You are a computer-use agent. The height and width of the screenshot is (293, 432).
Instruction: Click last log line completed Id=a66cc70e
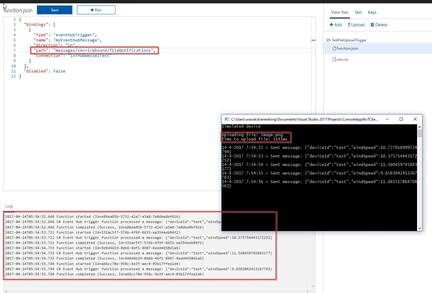point(104,274)
